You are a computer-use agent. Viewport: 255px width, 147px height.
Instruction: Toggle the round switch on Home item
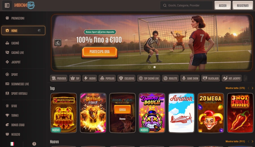[39, 30]
